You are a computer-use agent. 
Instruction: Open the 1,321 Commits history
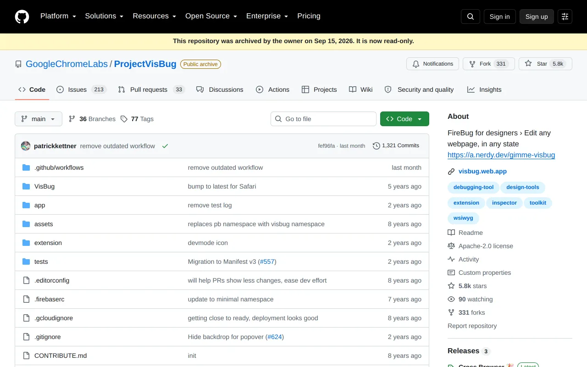(396, 145)
